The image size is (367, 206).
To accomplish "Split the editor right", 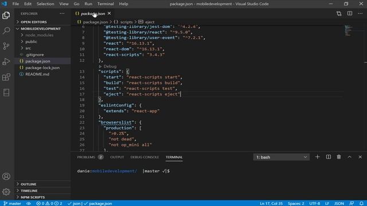I will click(x=350, y=14).
